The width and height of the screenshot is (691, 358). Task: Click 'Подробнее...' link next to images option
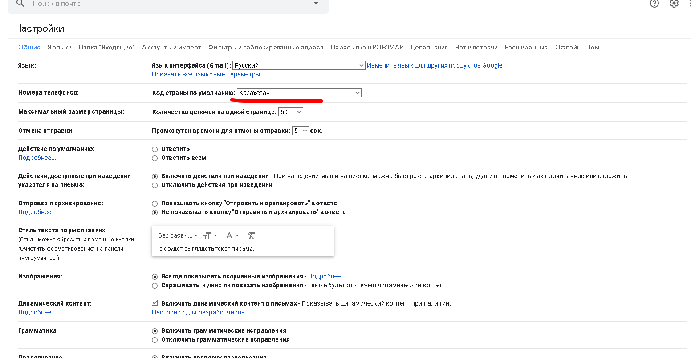coord(327,276)
